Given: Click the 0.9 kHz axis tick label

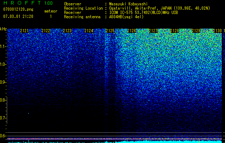Looking at the screenshot, I should (x=3, y=82).
